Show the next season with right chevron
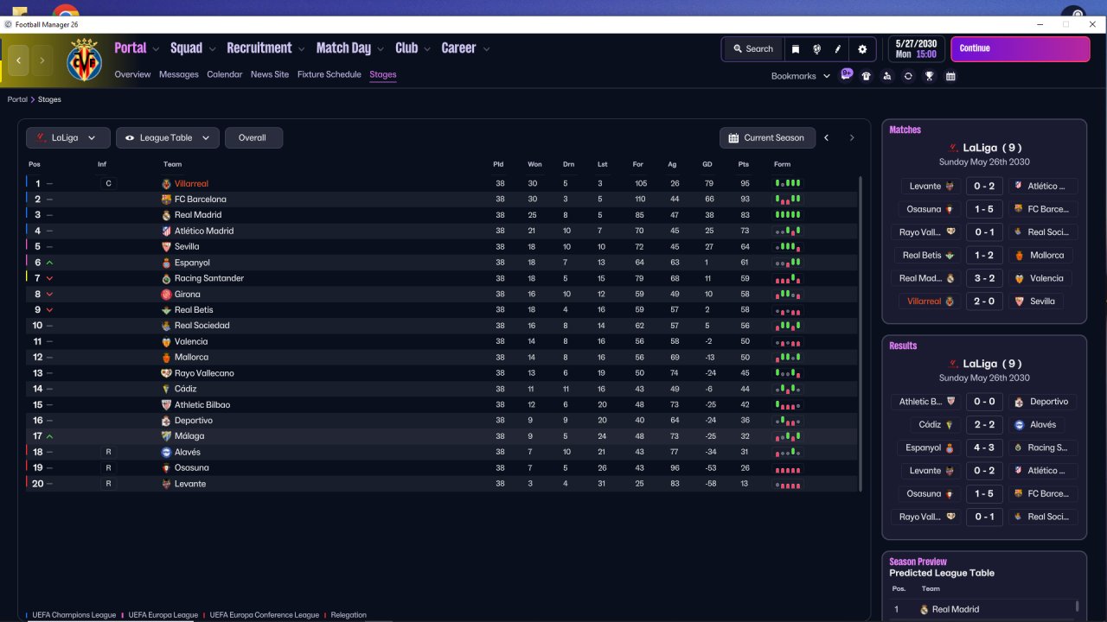The image size is (1107, 622). pos(852,137)
